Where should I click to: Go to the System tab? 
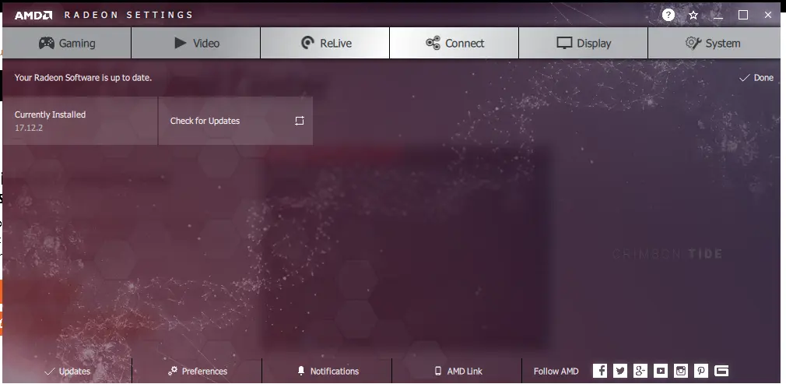714,43
